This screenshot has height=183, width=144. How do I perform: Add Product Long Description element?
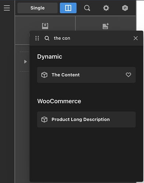86,120
